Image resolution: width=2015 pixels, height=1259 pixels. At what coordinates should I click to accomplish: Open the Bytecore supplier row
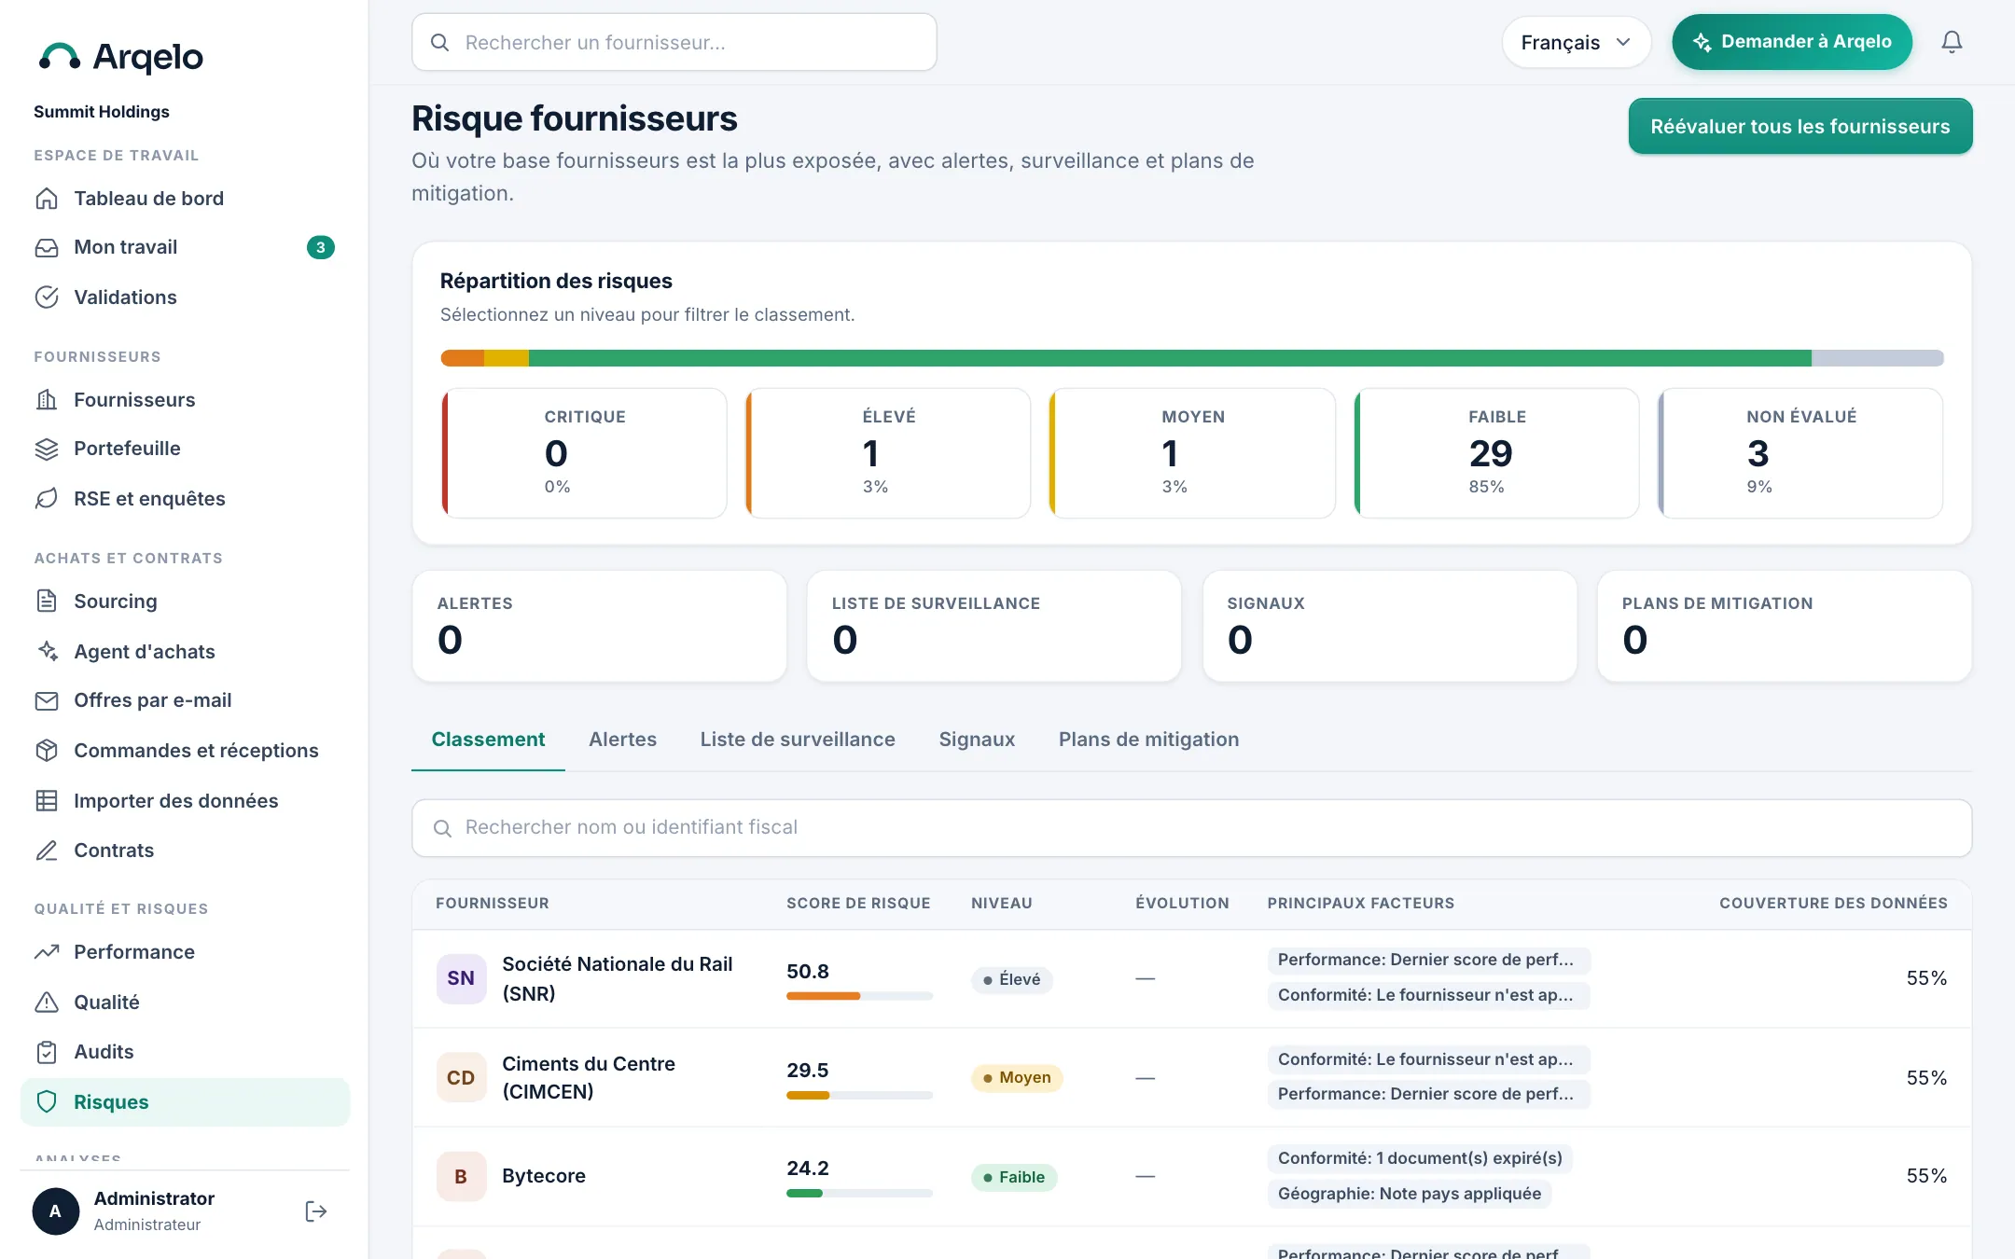tap(1191, 1177)
